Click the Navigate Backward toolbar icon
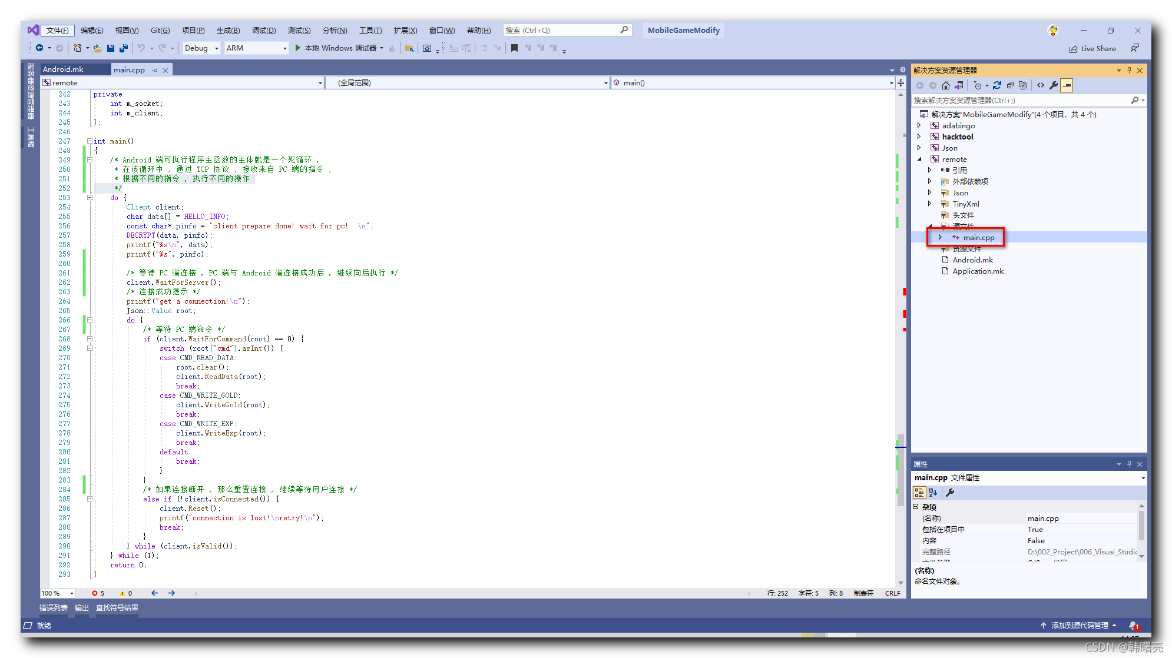The image size is (1172, 658). [x=39, y=48]
